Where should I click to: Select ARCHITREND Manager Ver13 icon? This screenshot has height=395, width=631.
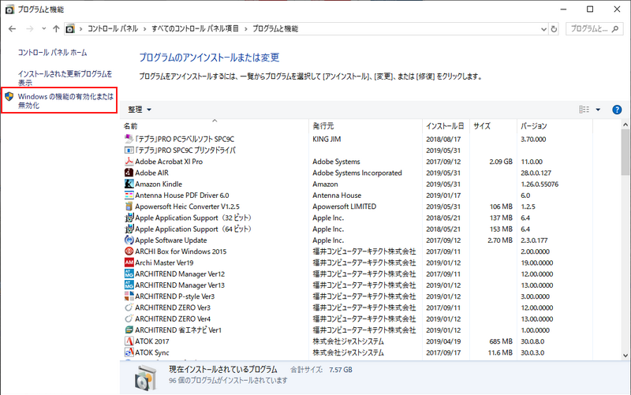[129, 285]
